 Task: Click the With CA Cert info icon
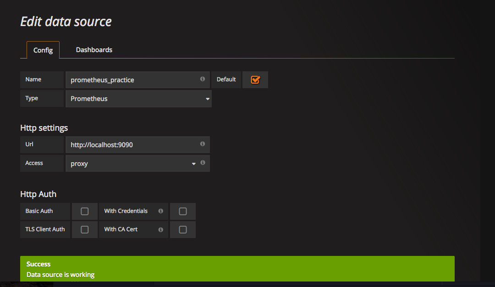coord(160,229)
